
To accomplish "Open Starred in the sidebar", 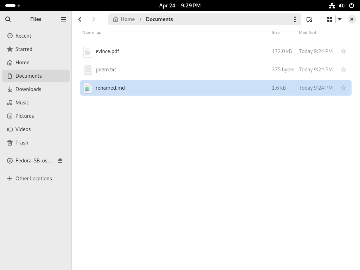I will click(36, 49).
